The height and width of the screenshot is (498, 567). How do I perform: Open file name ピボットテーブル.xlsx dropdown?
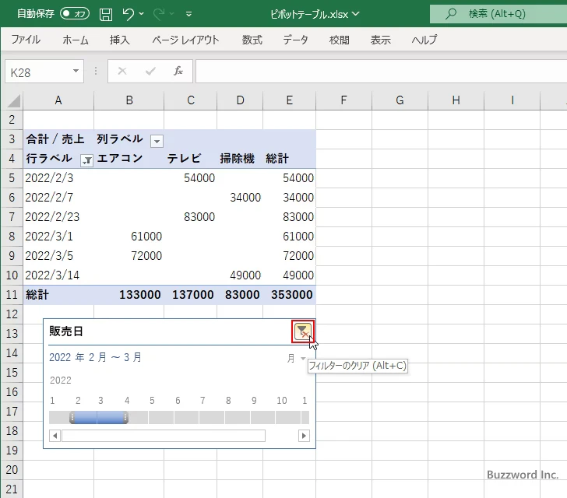(356, 14)
